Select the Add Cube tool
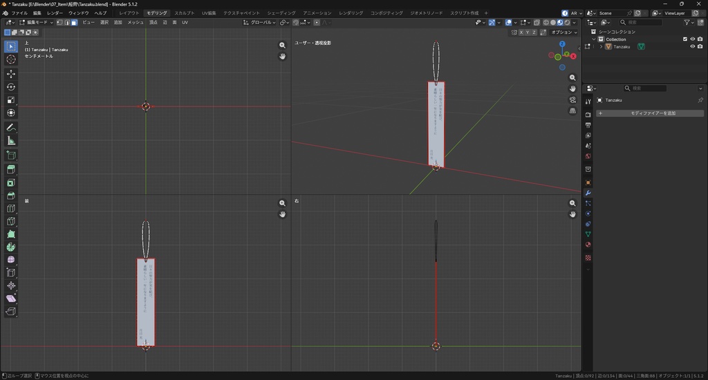Screen dimensions: 708x380 click(11, 155)
